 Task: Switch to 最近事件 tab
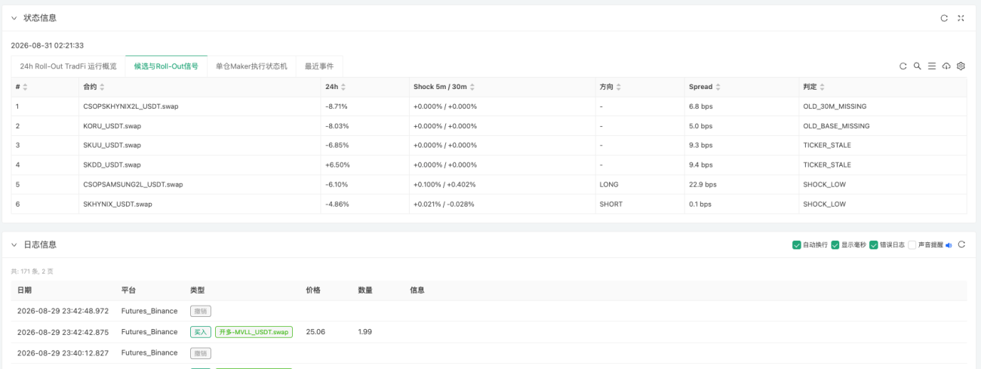(x=319, y=66)
